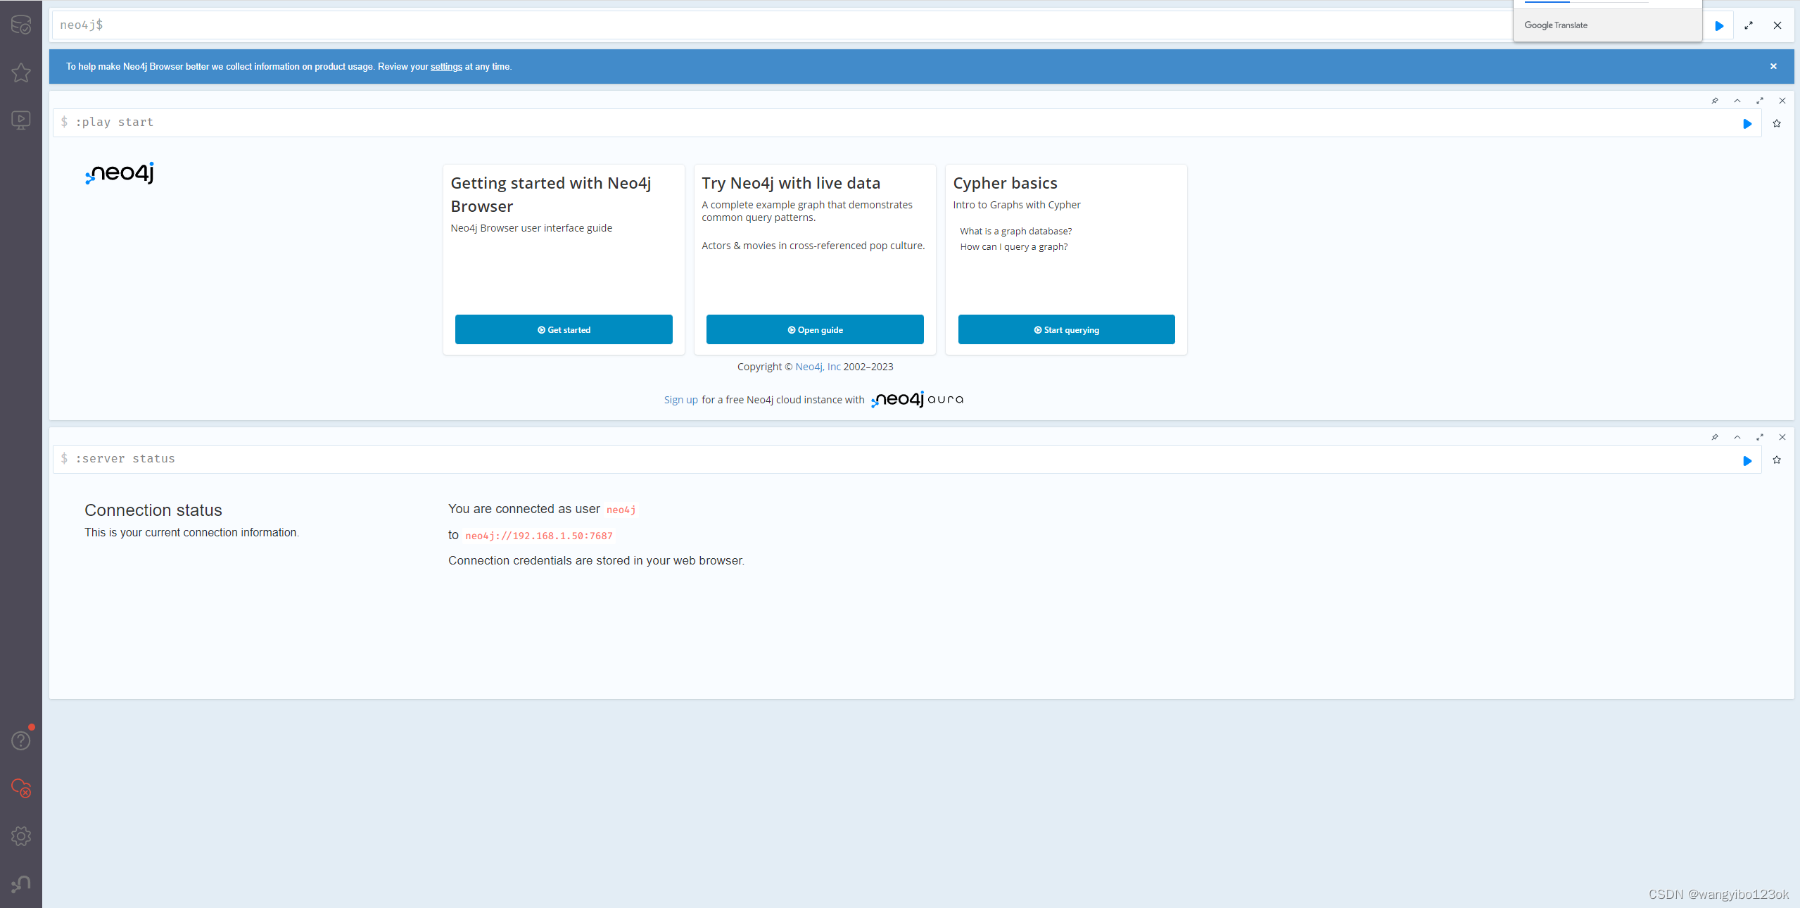1800x908 pixels.
Task: Collapse the :play start frame
Action: (1737, 101)
